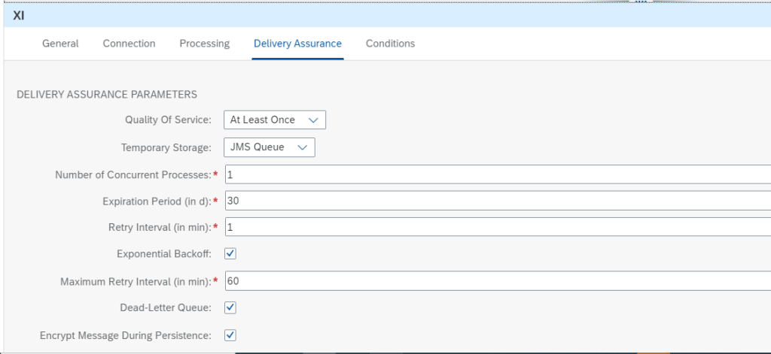Focus the Expiration Period input showing 30

pyautogui.click(x=497, y=201)
